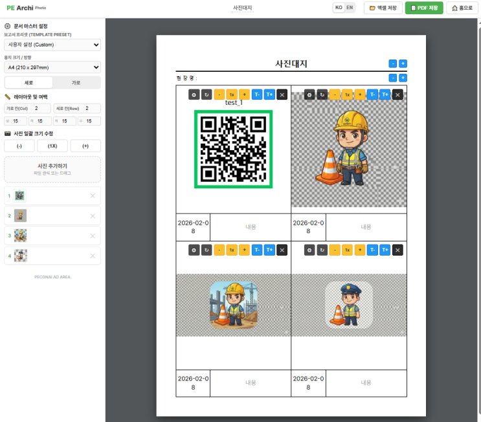The height and width of the screenshot is (422, 481).
Task: Increase site name row size with blue plus
Action: click(403, 78)
